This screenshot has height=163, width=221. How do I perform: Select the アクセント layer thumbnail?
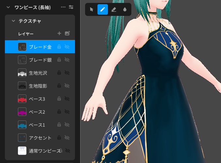pos(22,138)
